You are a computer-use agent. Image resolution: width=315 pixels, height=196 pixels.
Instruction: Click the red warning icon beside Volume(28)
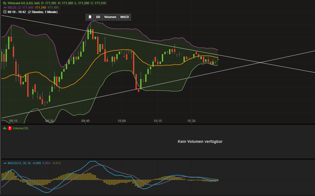click(10, 128)
